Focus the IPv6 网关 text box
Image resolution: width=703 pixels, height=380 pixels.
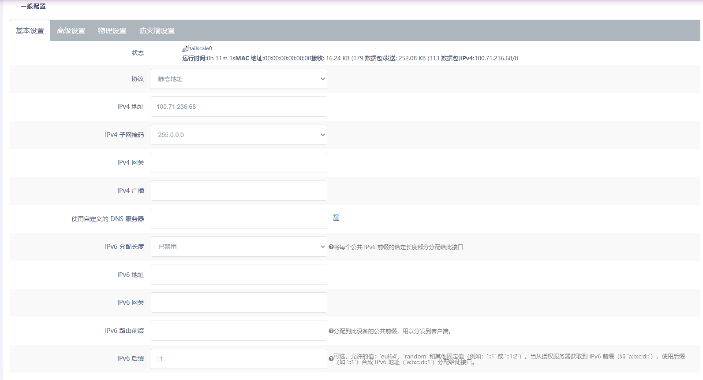point(239,303)
